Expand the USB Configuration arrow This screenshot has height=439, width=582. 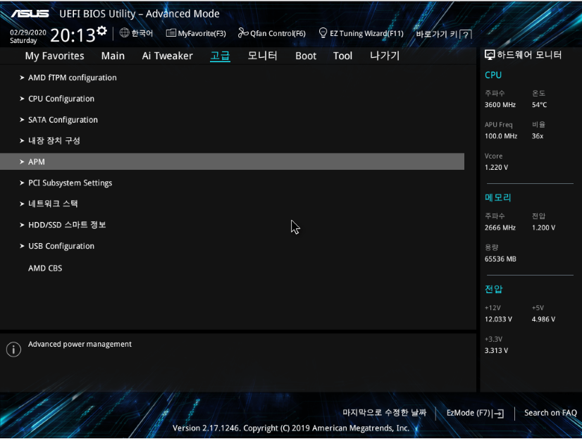[22, 246]
